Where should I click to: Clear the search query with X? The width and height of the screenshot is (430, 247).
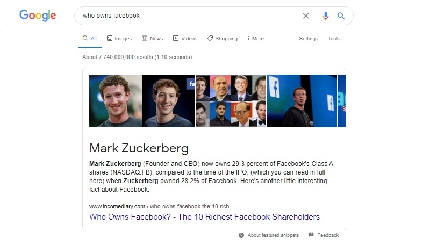pyautogui.click(x=306, y=16)
